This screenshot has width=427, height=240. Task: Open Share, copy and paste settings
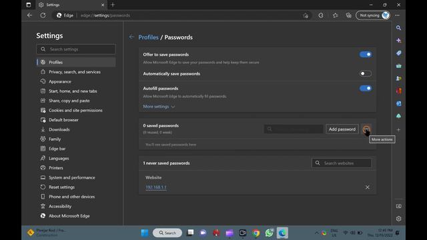69,101
